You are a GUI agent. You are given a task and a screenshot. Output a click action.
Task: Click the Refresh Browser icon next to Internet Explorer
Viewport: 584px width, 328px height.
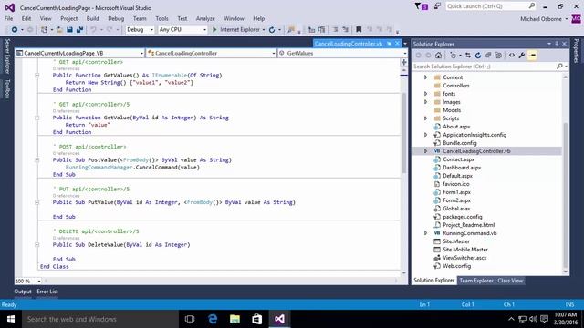(x=272, y=30)
